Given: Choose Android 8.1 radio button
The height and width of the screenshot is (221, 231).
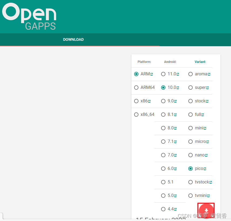Looking at the screenshot, I should [x=163, y=115].
